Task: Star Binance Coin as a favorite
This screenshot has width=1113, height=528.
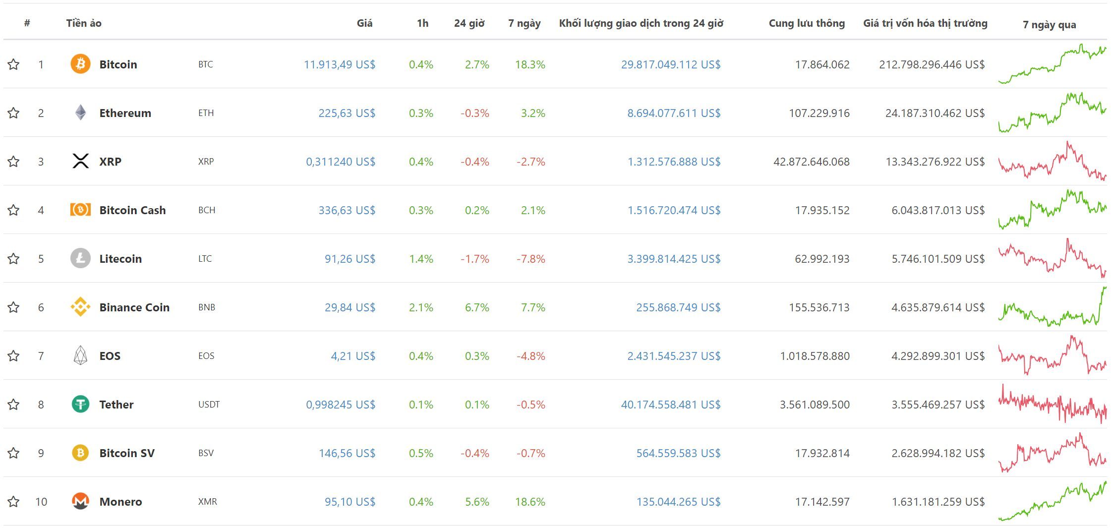Action: point(13,307)
